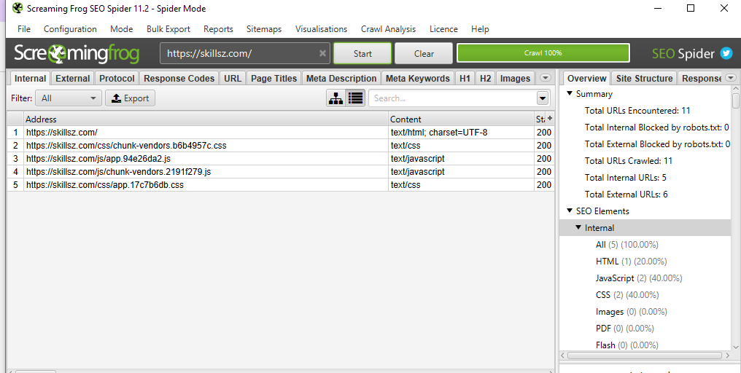The image size is (741, 373).
Task: Collapse the SEO Elements section
Action: coord(570,211)
